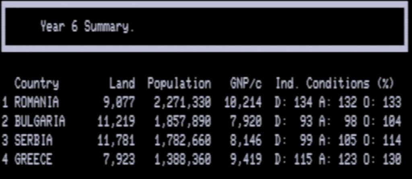Select the GREECE country name
The width and height of the screenshot is (412, 179).
[33, 159]
